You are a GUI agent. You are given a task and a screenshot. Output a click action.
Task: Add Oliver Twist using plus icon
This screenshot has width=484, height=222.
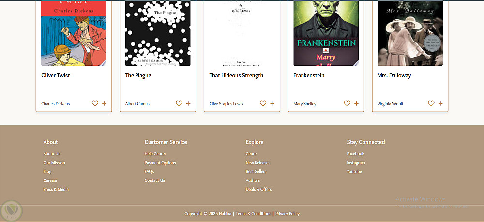(104, 103)
